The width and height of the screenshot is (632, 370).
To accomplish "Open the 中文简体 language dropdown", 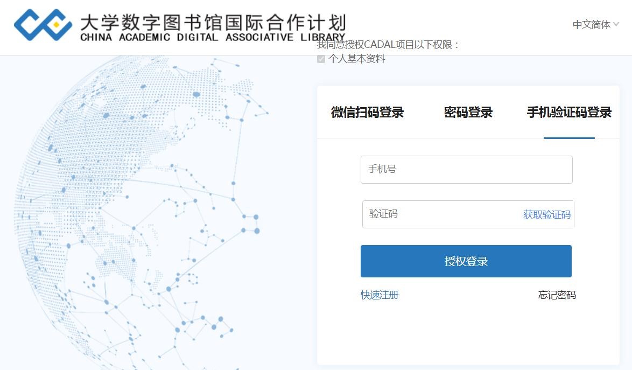I will [591, 25].
